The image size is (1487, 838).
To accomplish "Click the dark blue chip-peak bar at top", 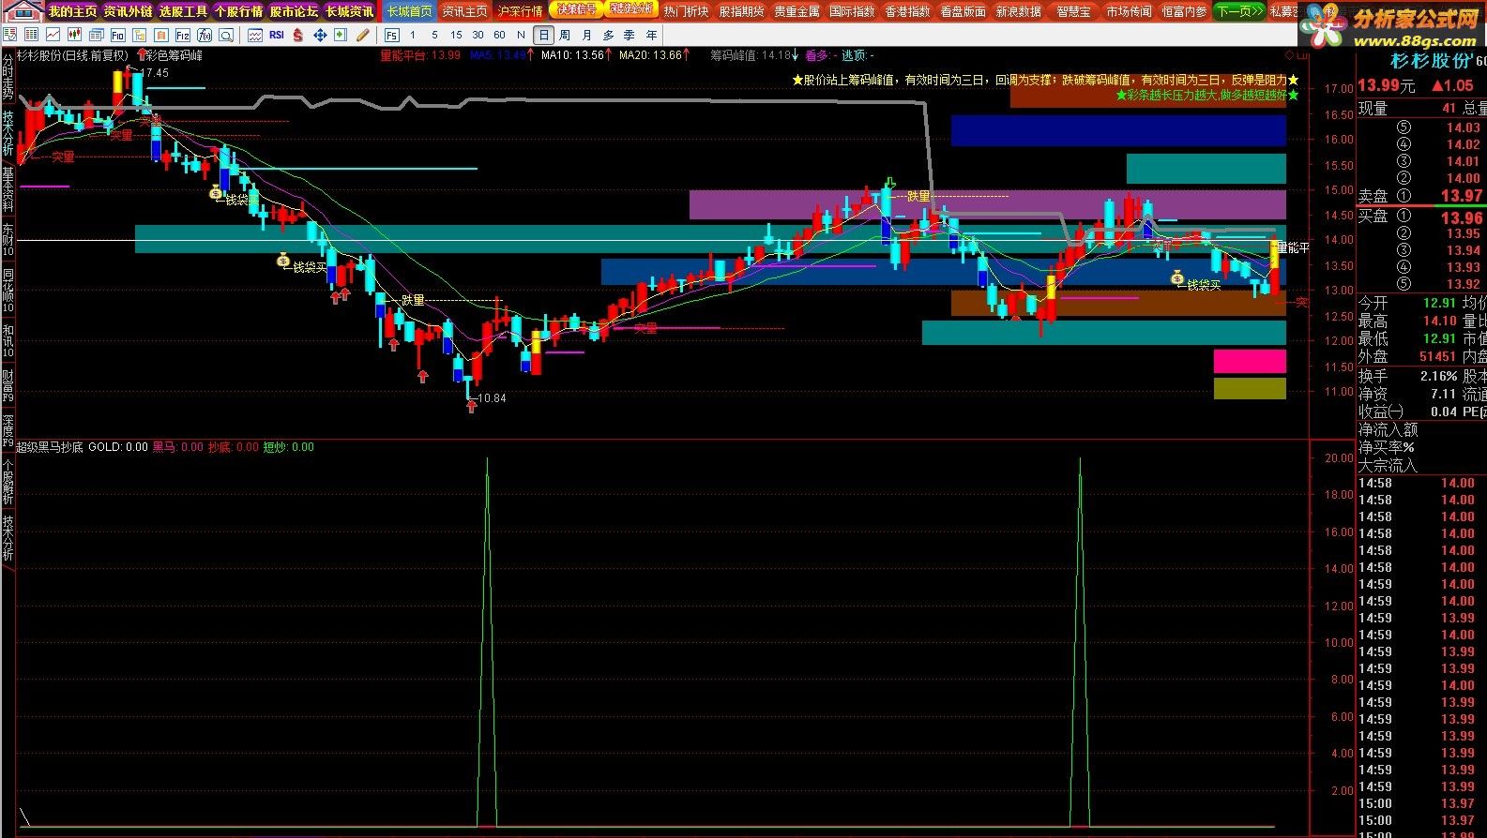I will coord(1118,130).
